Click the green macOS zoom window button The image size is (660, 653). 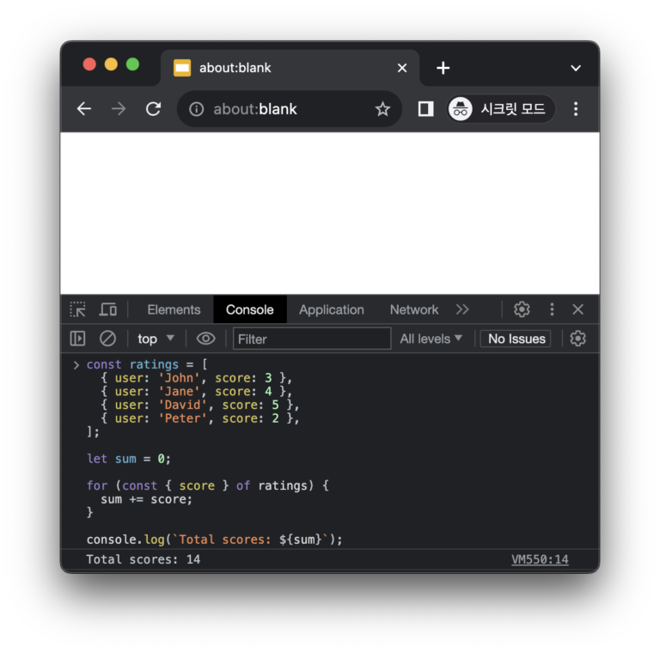[x=132, y=64]
